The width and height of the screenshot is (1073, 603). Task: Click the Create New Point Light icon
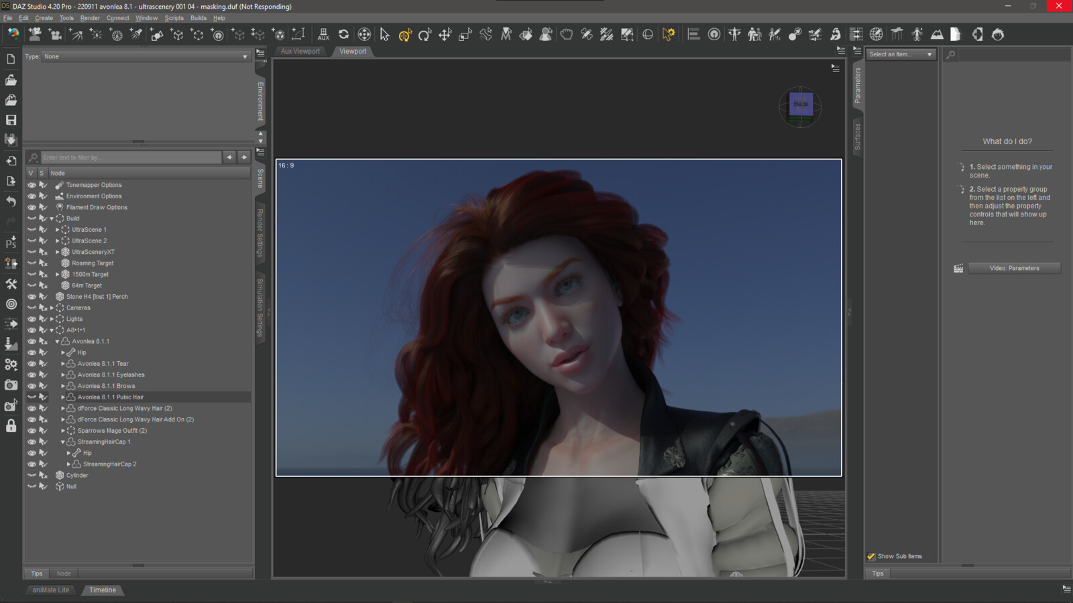pos(96,34)
